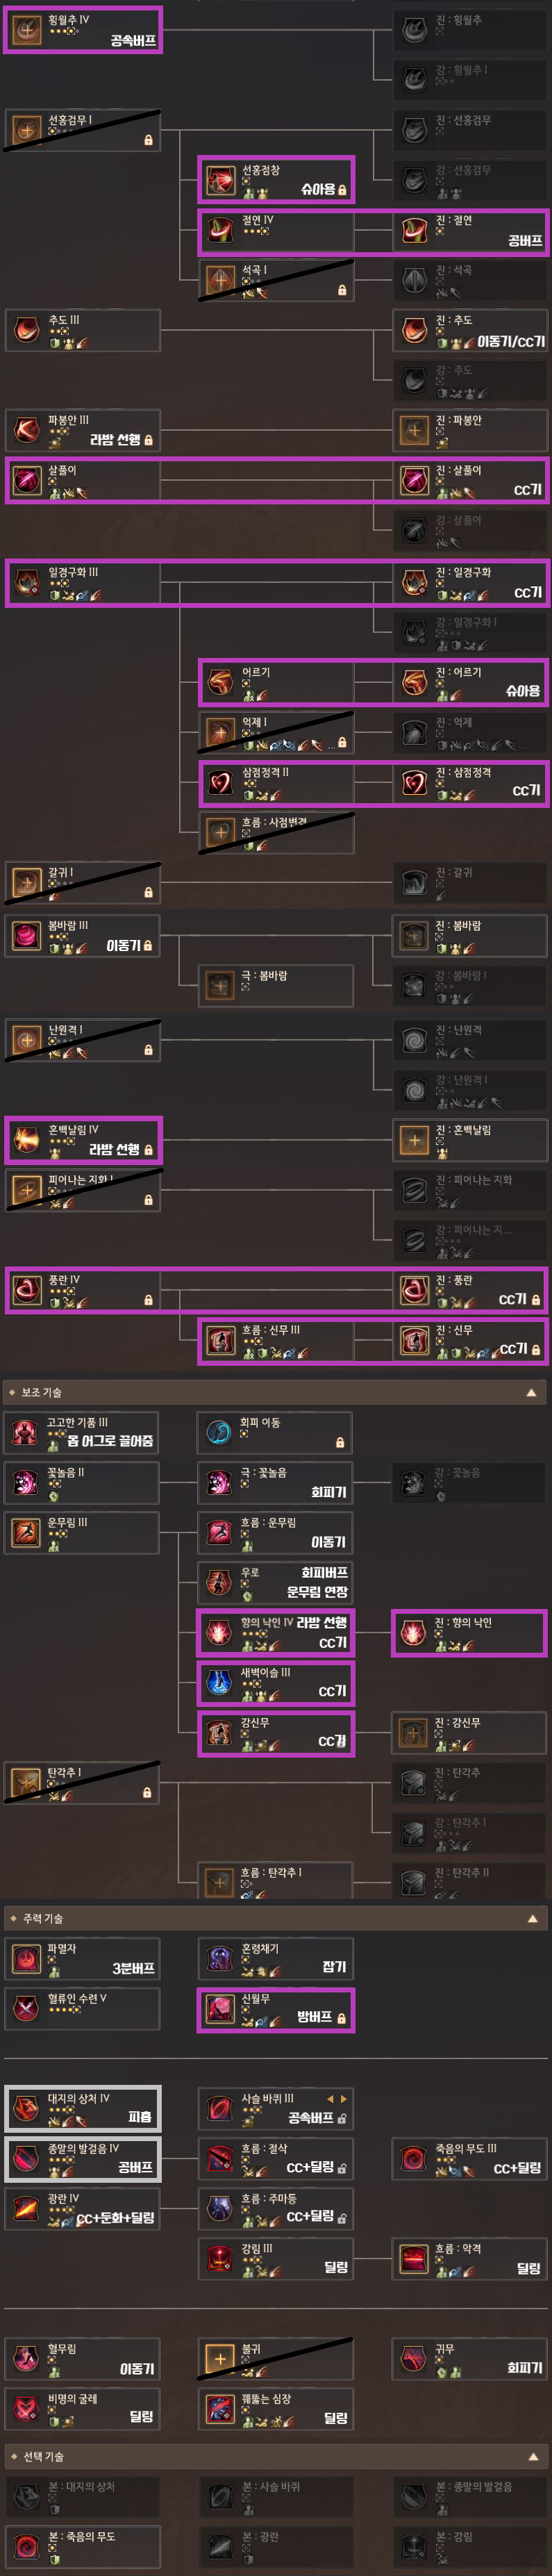Collapse the 주력 기술 section arrow
552x2576 pixels.
click(x=532, y=1918)
